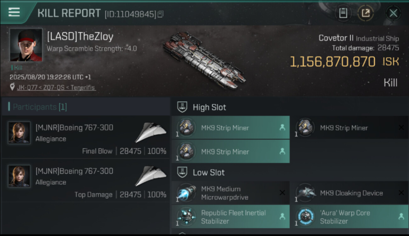
Task: Inspect the Covetor II ship image
Action: tap(204, 60)
